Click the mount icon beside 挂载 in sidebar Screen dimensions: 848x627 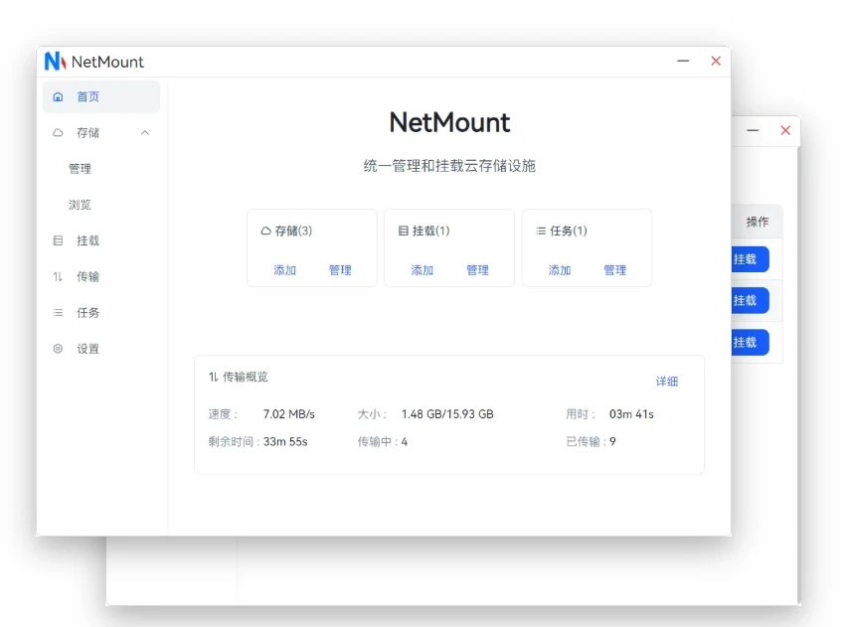[58, 240]
